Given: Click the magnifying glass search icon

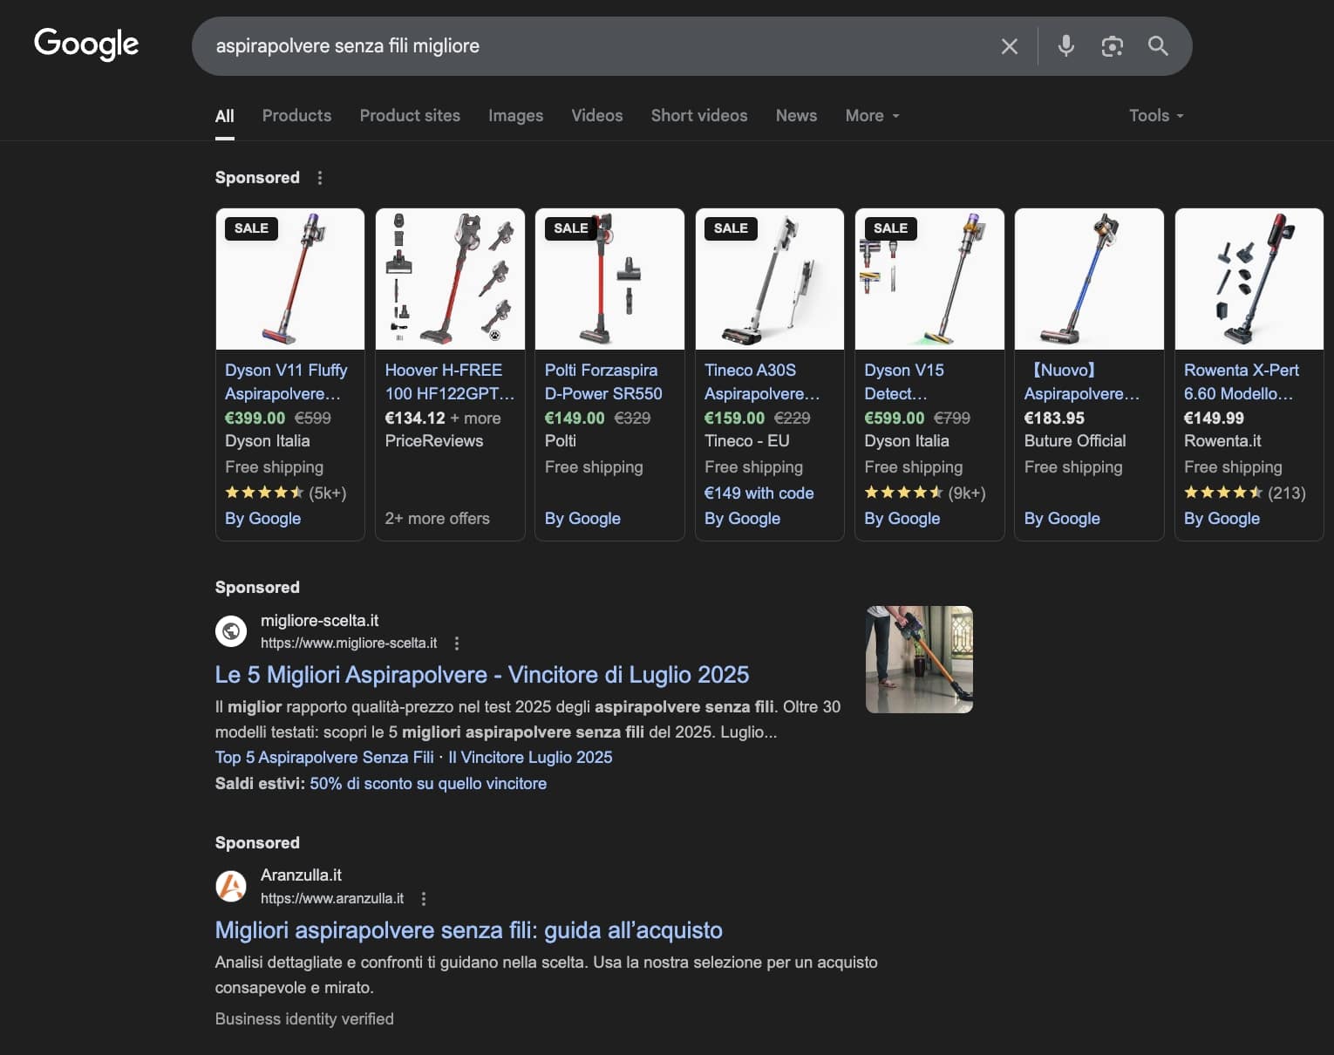Looking at the screenshot, I should (1158, 46).
